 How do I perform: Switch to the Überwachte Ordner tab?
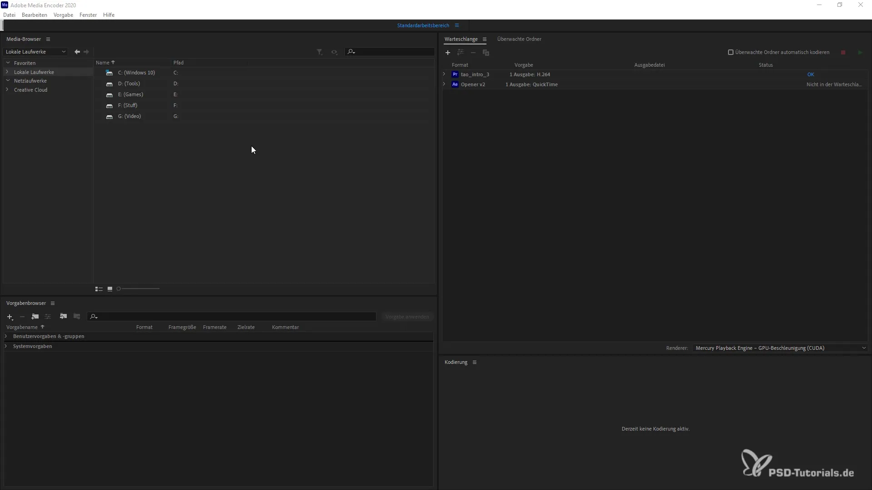[x=519, y=39]
